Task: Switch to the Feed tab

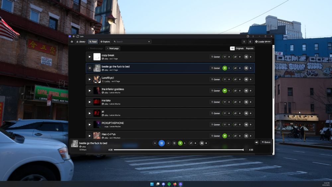Action: (x=93, y=42)
